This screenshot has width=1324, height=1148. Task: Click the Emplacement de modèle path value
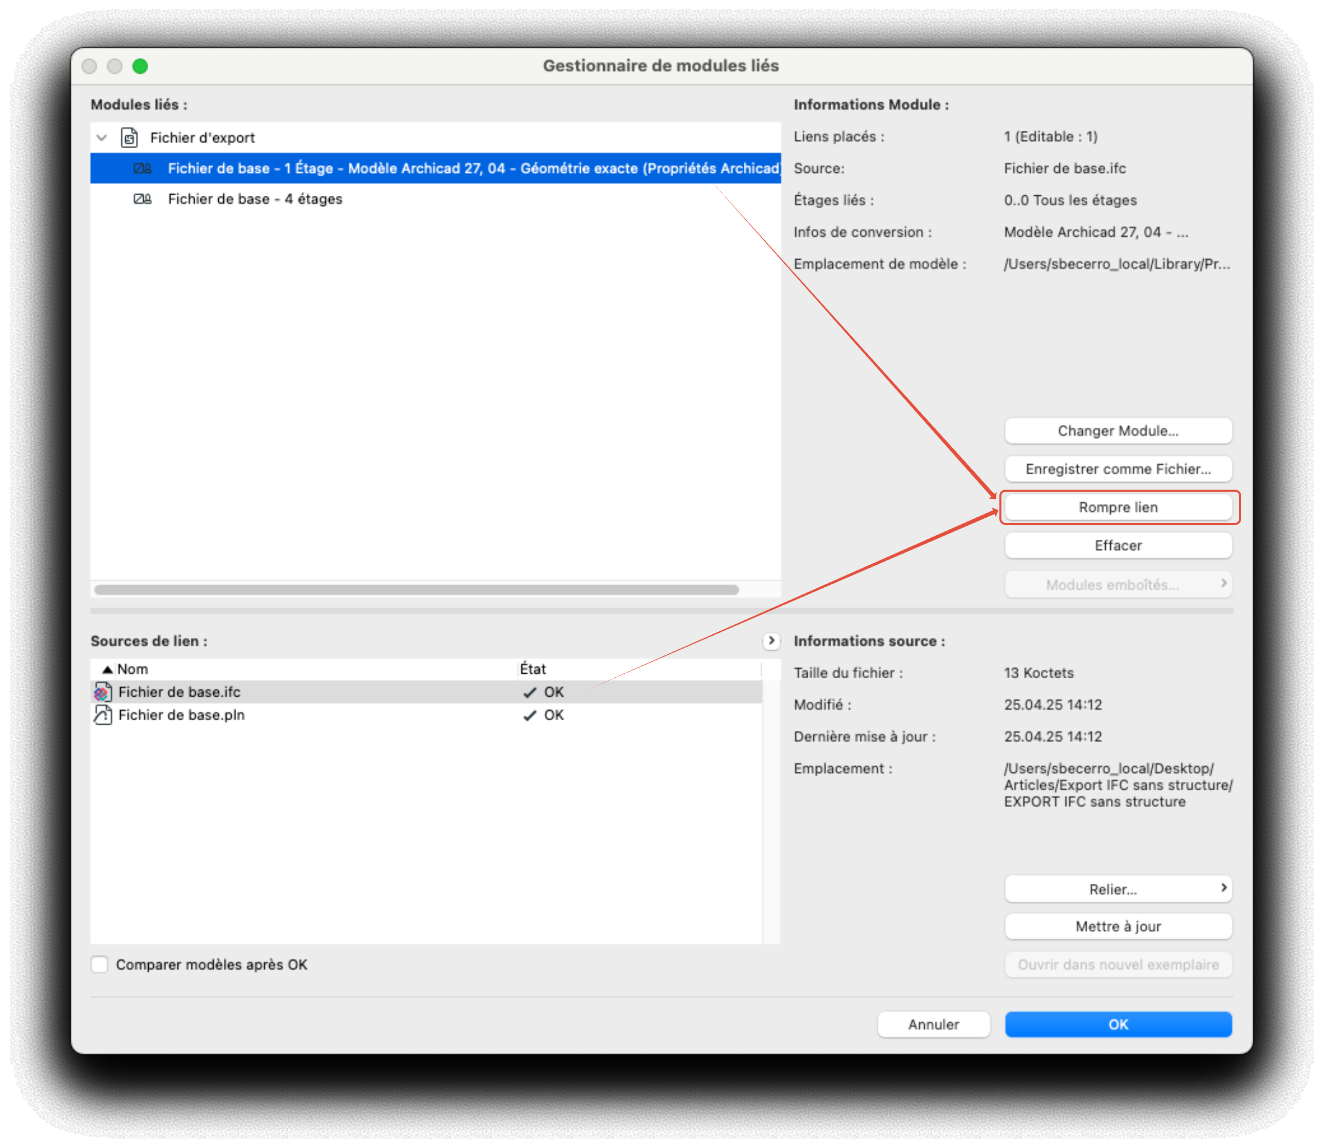click(1116, 264)
